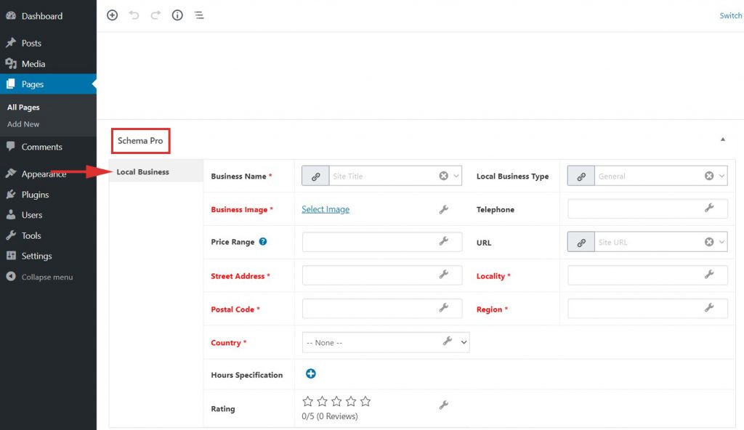Screen dimensions: 744x430
Task: Click the Price Range help question icon
Action: [263, 242]
